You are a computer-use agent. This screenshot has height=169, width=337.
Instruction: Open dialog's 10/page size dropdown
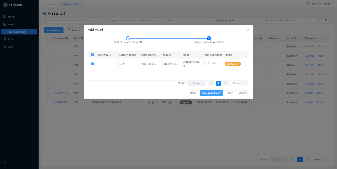point(197,83)
